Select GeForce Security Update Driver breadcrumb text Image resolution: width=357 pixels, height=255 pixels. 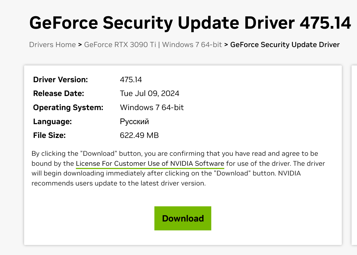(285, 45)
